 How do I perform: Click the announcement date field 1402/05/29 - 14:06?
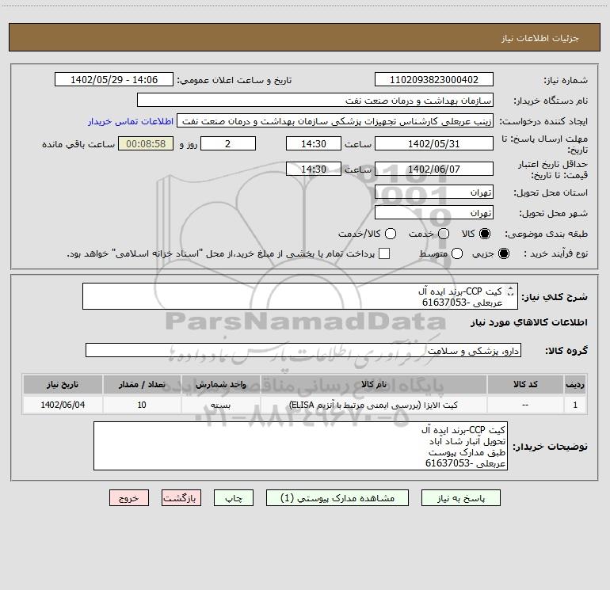click(114, 79)
